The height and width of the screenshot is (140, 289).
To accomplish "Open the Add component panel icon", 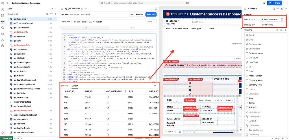I will point(3,9).
